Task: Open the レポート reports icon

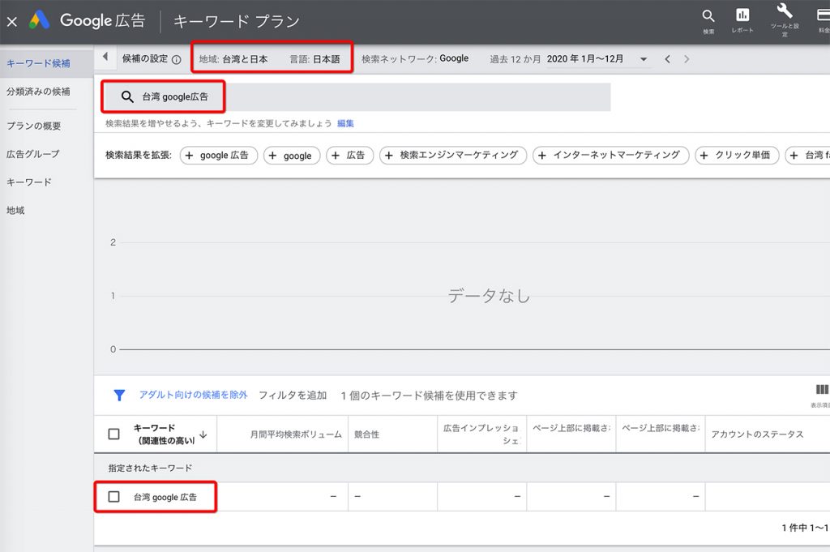Action: [x=742, y=16]
